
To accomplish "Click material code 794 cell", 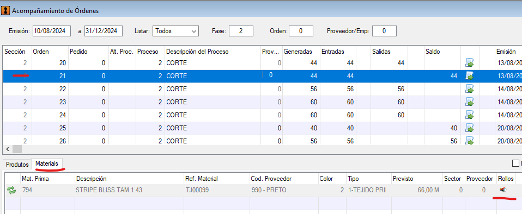I will click(x=27, y=190).
